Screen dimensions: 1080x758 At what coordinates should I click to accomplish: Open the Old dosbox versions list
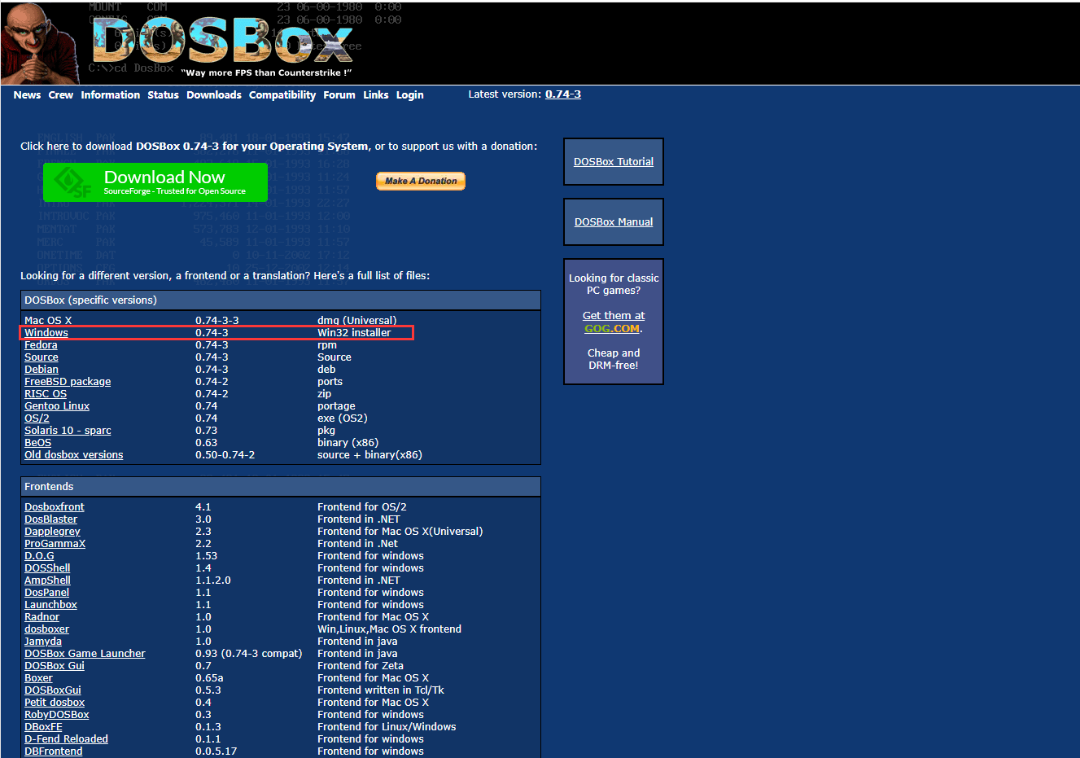click(73, 454)
